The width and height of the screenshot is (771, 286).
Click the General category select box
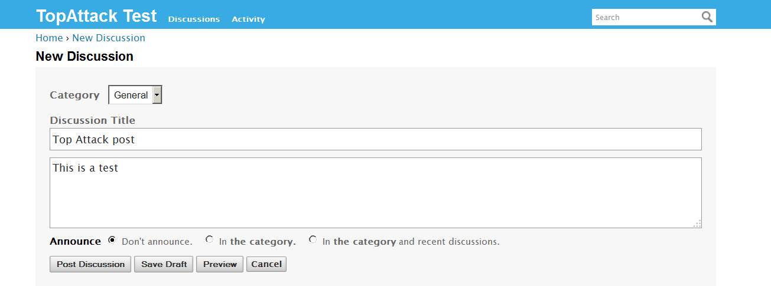[135, 95]
